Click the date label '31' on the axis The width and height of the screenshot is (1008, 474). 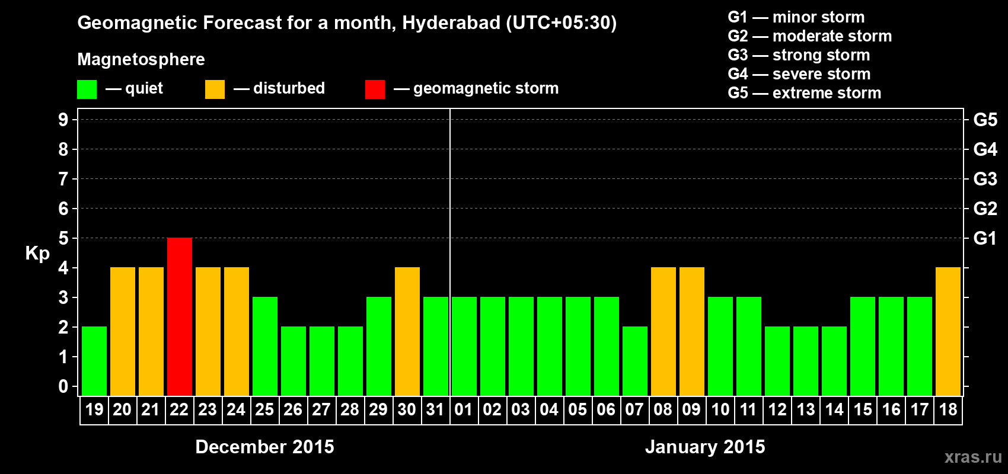pyautogui.click(x=436, y=409)
